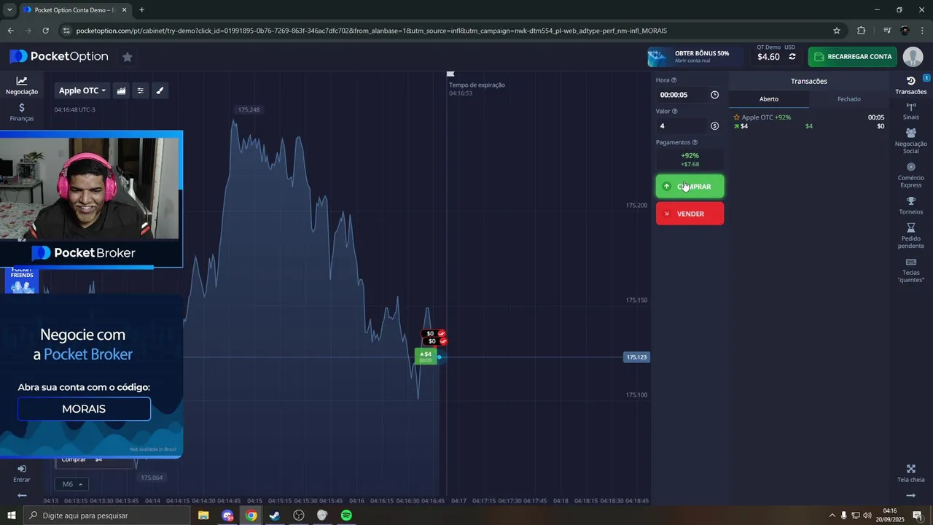This screenshot has width=933, height=525.
Task: Click the $4 trade marker on chart
Action: [x=426, y=356]
